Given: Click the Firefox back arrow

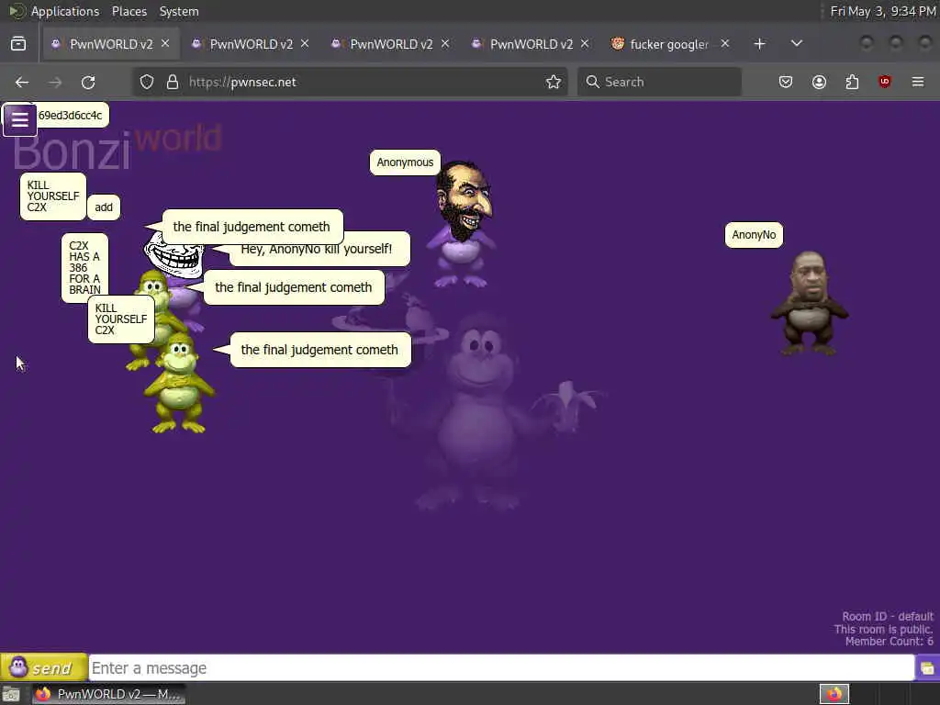Looking at the screenshot, I should coord(22,82).
